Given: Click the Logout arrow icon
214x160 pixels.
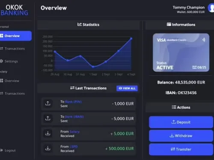Looking at the screenshot, I should tap(1, 150).
